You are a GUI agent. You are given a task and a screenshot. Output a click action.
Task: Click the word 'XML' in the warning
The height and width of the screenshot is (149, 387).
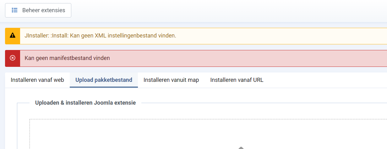101,36
